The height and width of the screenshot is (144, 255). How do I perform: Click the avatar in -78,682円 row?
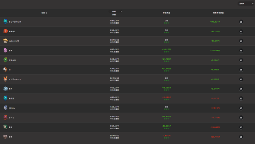coord(5,127)
